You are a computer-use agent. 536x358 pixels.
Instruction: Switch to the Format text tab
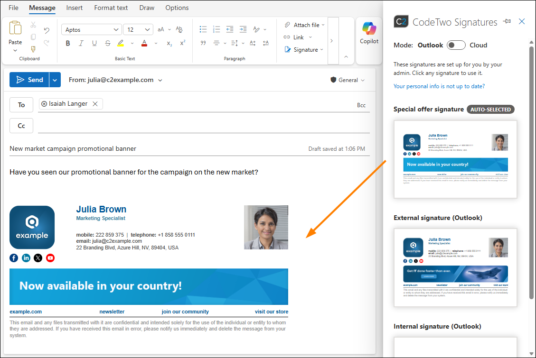tap(111, 8)
